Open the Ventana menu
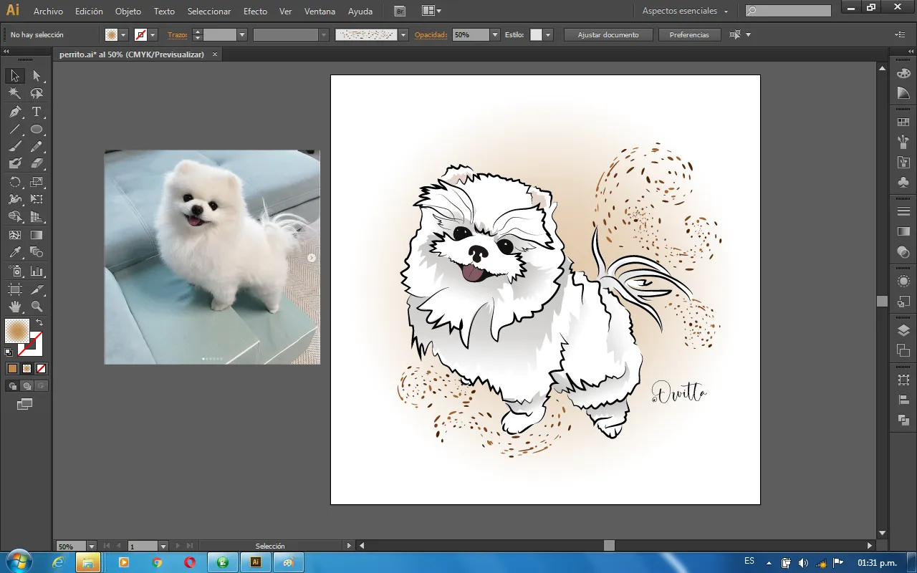917x573 pixels. tap(320, 11)
